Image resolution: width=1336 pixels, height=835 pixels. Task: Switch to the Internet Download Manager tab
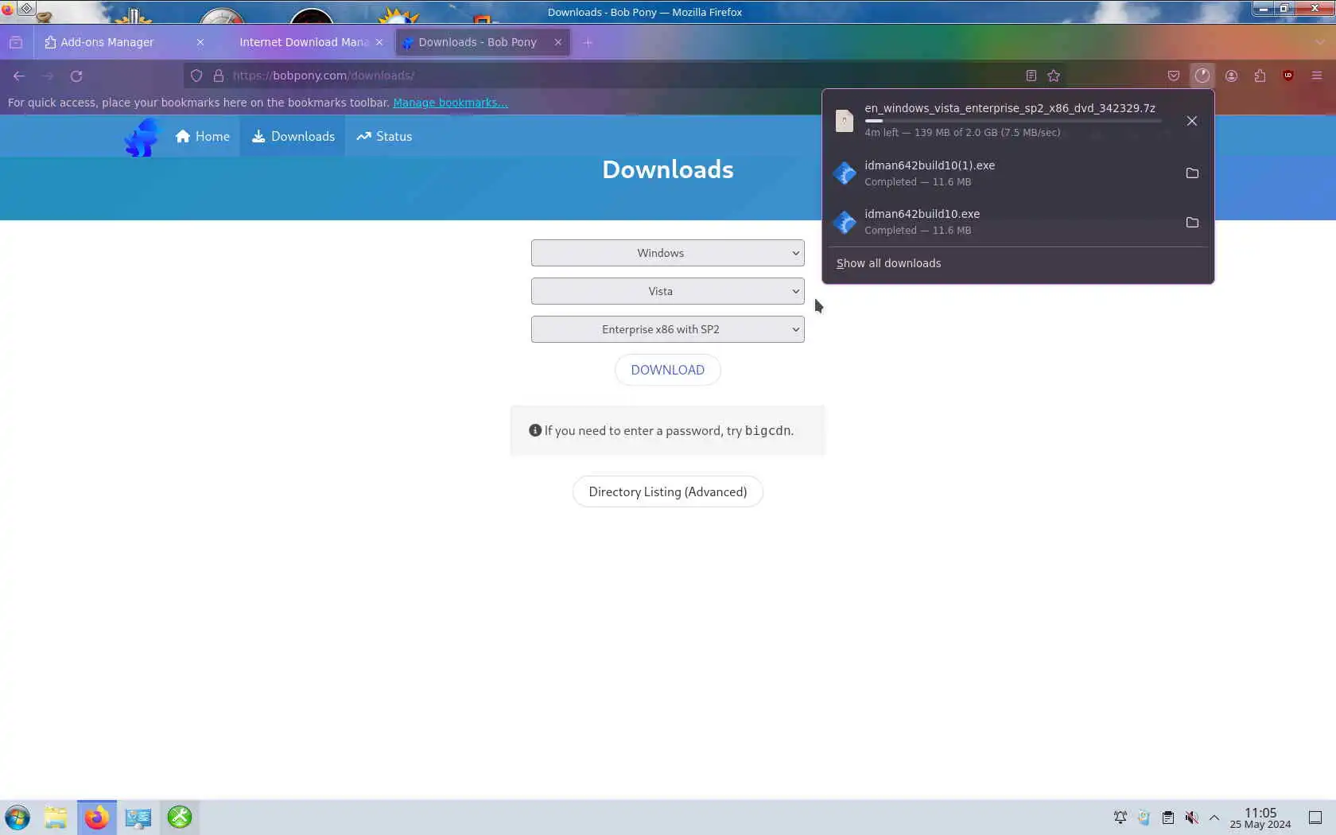[302, 42]
